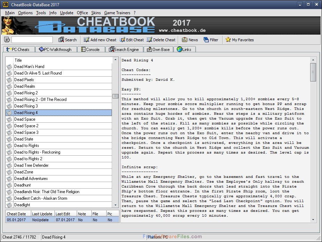Viewport: 322px width, 242px height.
Task: Switch to the Search Engine tab
Action: pyautogui.click(x=125, y=49)
